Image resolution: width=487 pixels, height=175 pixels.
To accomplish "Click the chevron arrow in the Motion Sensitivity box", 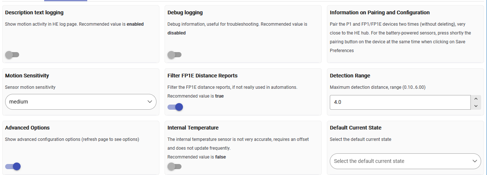I will point(149,102).
